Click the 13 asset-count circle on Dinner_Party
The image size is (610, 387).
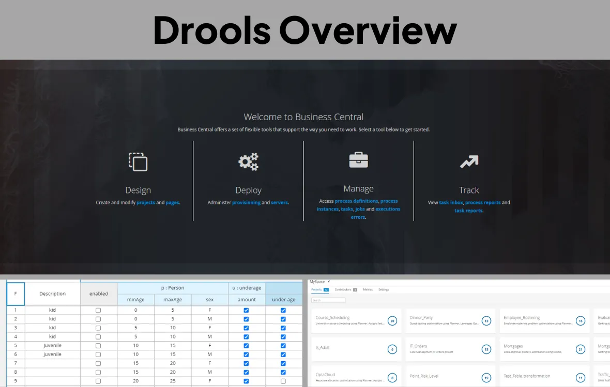(x=486, y=320)
